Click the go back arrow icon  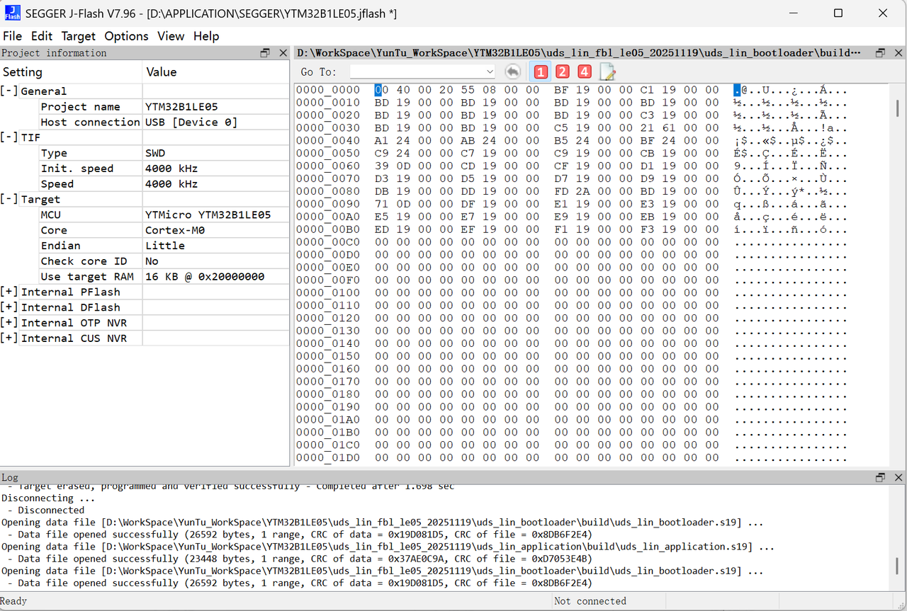[512, 72]
